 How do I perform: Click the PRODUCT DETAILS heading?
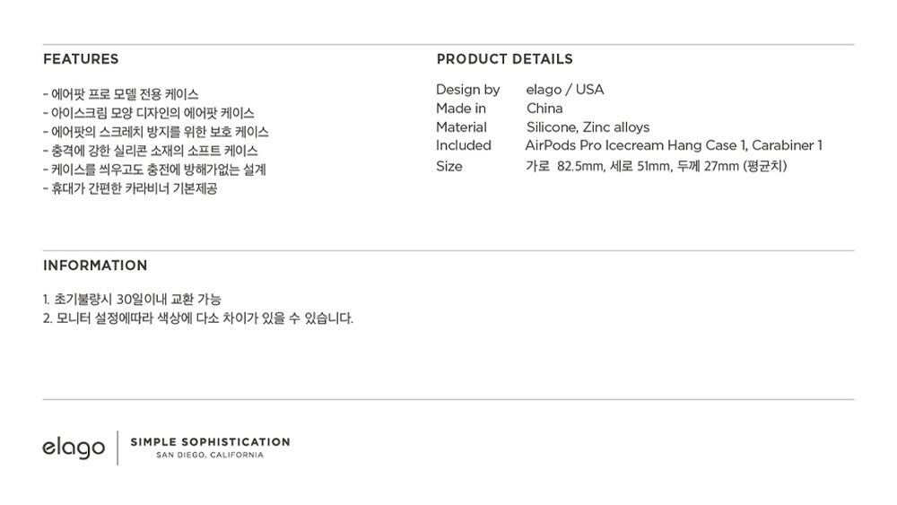coord(504,59)
